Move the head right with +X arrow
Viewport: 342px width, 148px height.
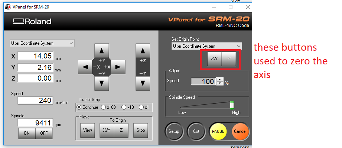tap(118, 67)
